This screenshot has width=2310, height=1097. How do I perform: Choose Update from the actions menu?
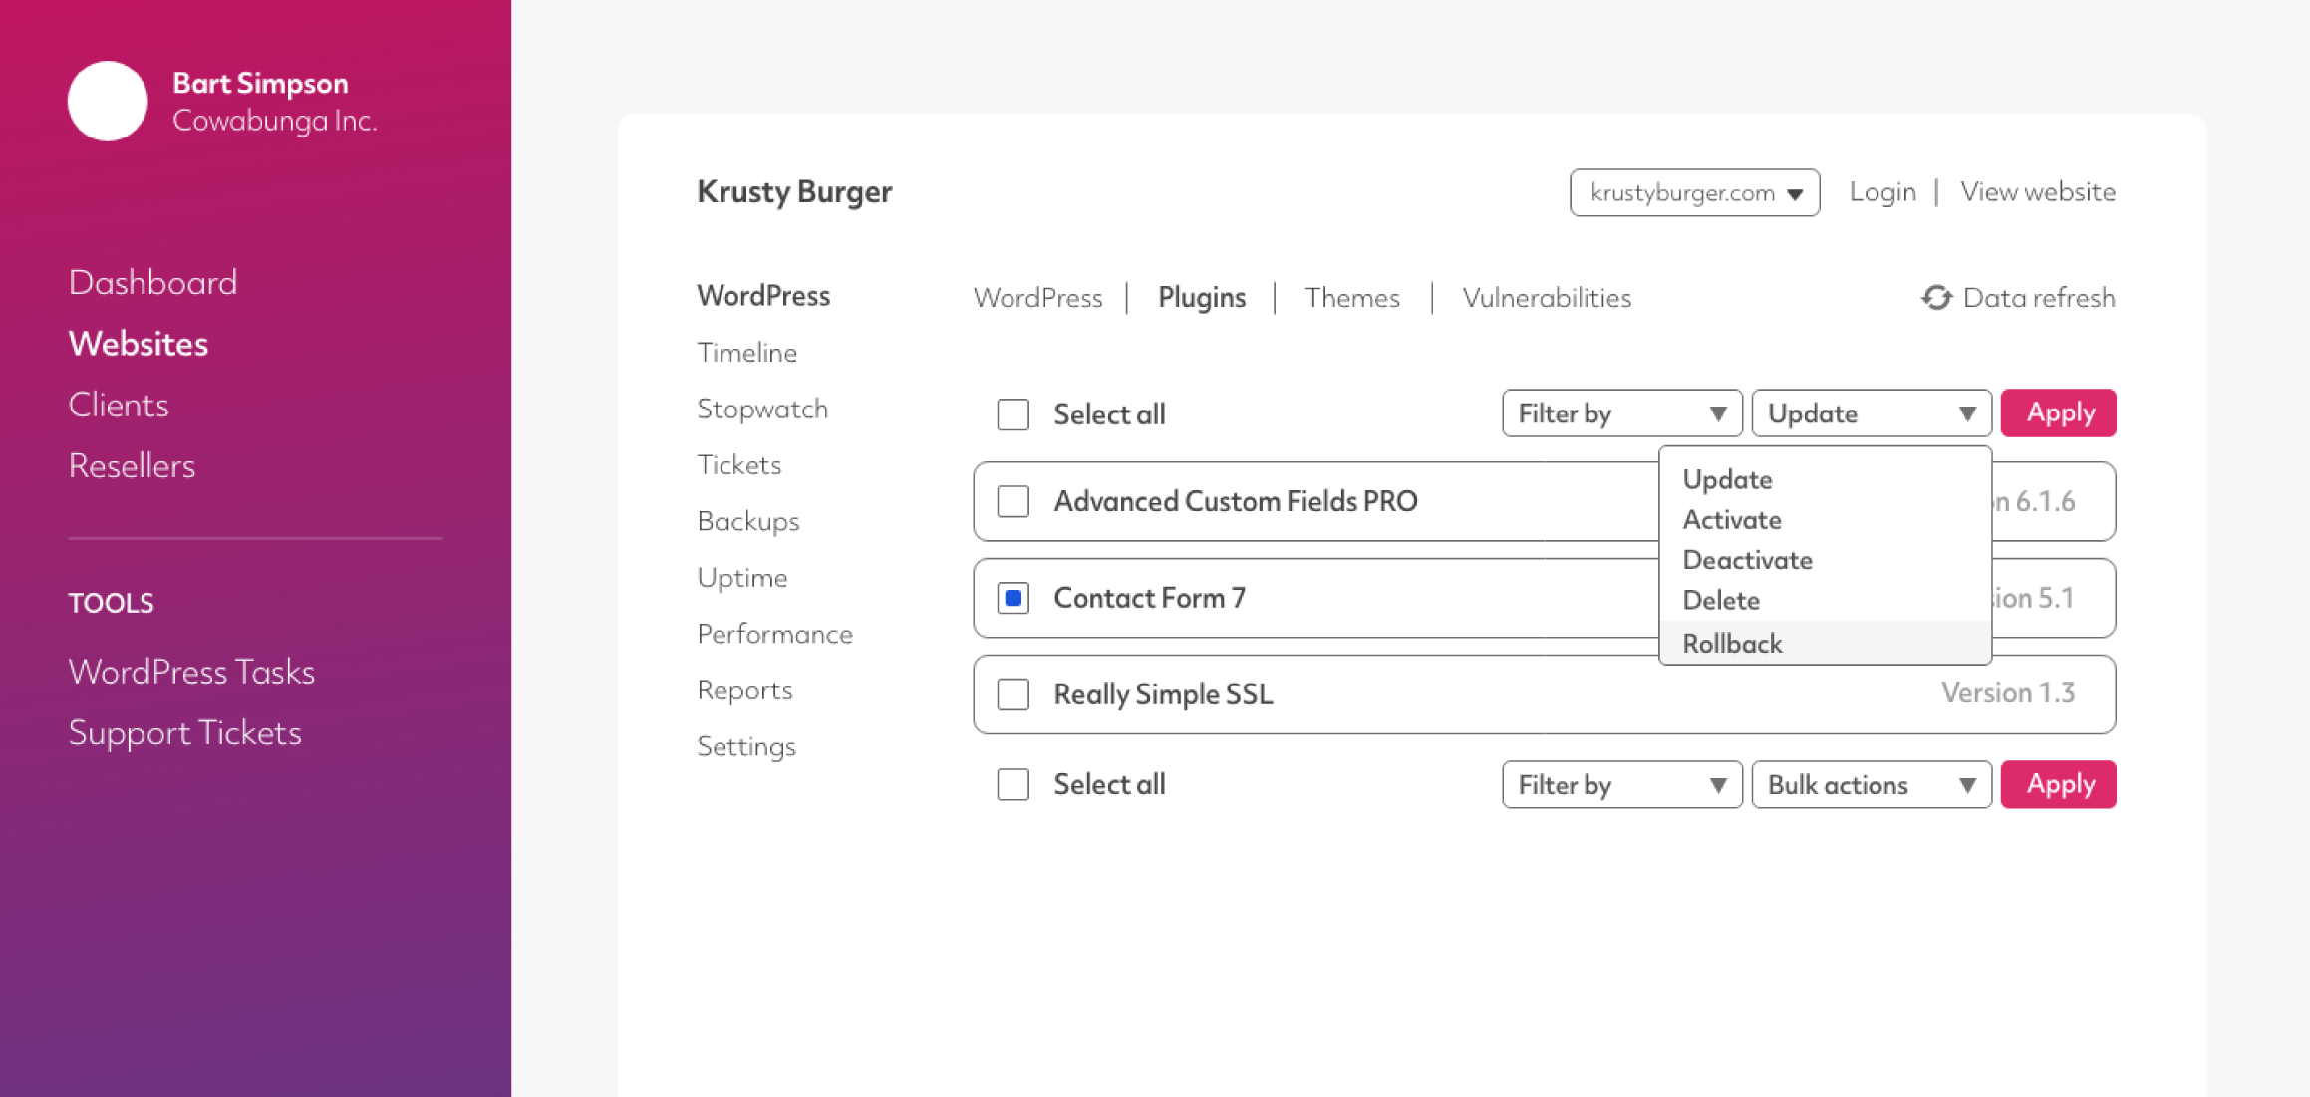(1727, 479)
